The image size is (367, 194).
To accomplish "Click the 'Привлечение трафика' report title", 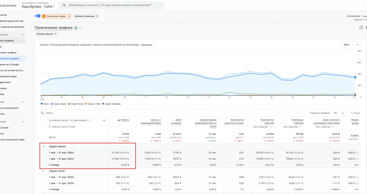I will pyautogui.click(x=54, y=28).
